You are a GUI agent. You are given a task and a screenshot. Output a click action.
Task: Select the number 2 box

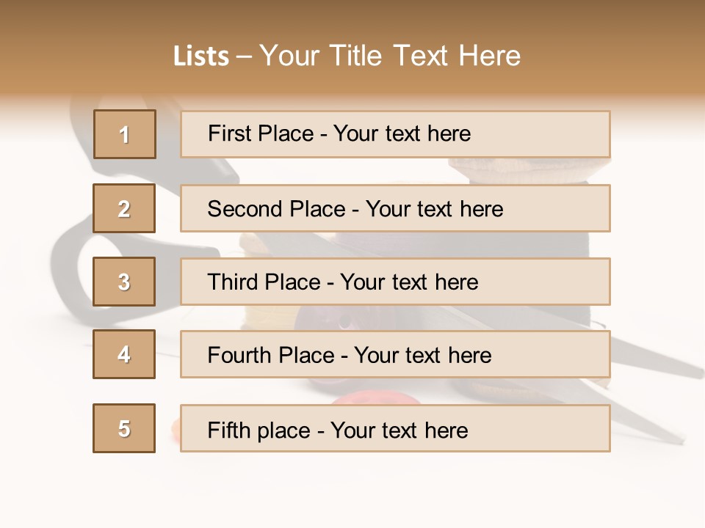pyautogui.click(x=124, y=208)
